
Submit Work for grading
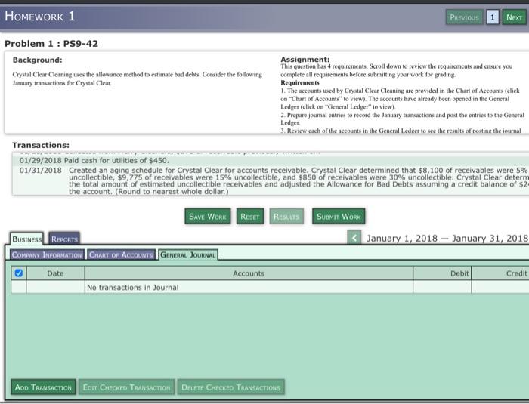pyautogui.click(x=339, y=216)
